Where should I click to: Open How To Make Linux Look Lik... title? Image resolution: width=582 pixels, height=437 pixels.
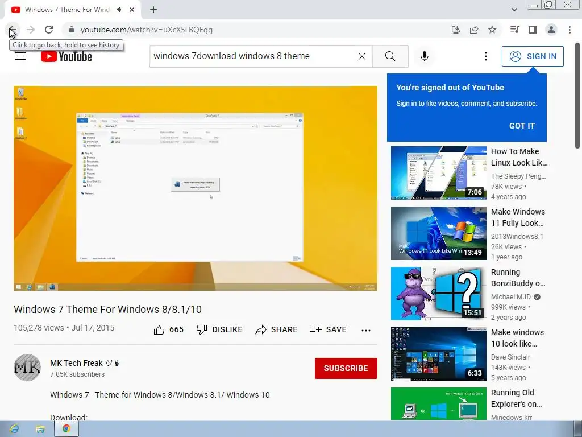point(519,157)
